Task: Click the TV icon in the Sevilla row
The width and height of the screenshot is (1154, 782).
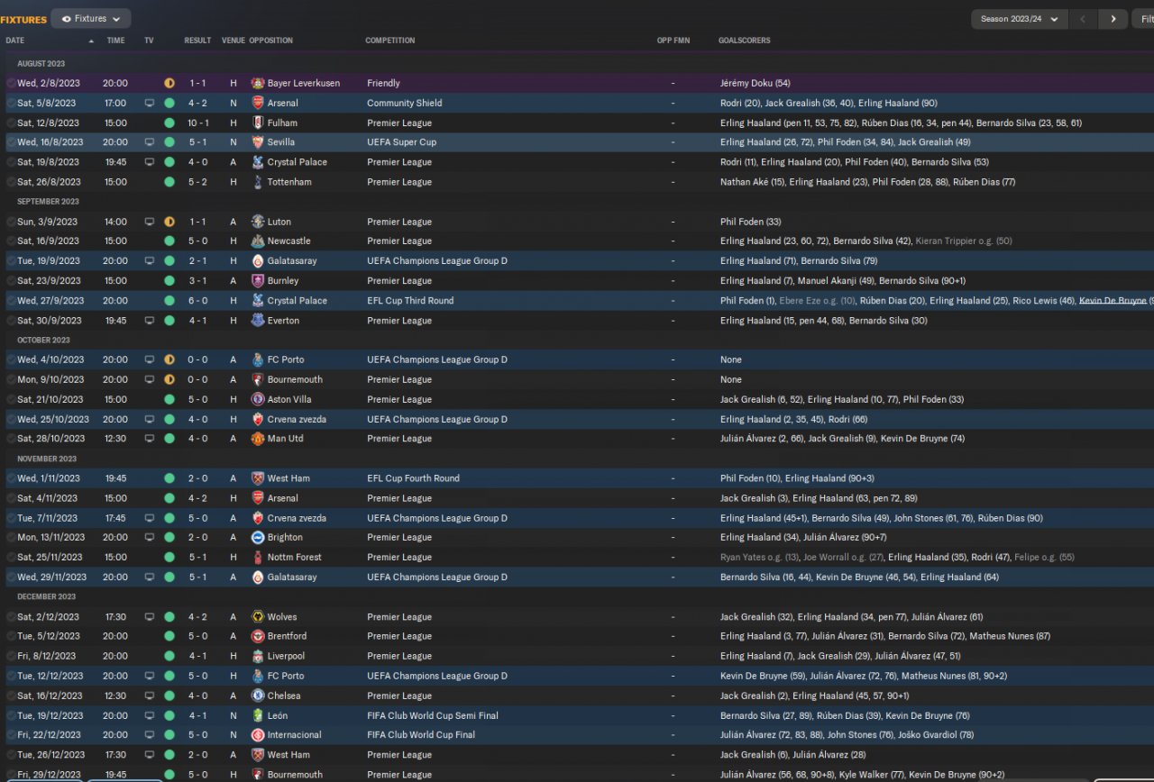Action: pyautogui.click(x=150, y=142)
